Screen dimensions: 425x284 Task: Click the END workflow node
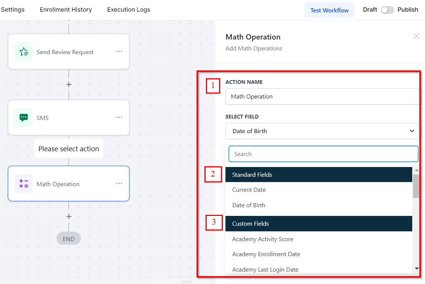tap(68, 239)
